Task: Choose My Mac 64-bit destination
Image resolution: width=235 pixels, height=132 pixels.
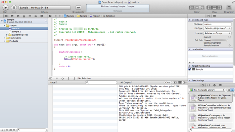Action: click(40, 8)
